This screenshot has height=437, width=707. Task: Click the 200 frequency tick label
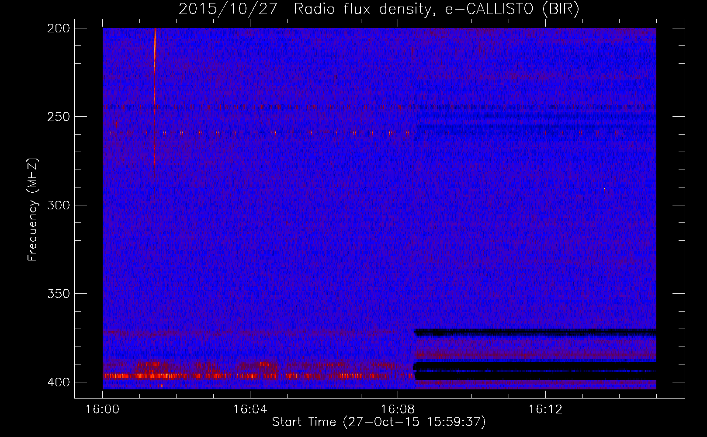[59, 28]
